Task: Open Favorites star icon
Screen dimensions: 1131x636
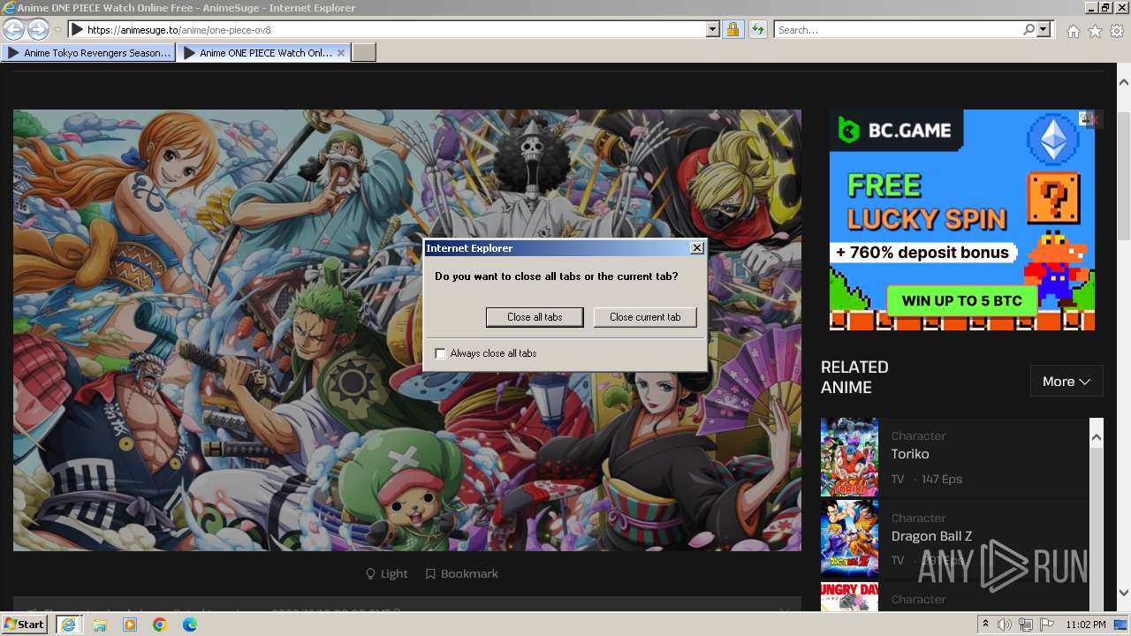Action: click(x=1095, y=31)
